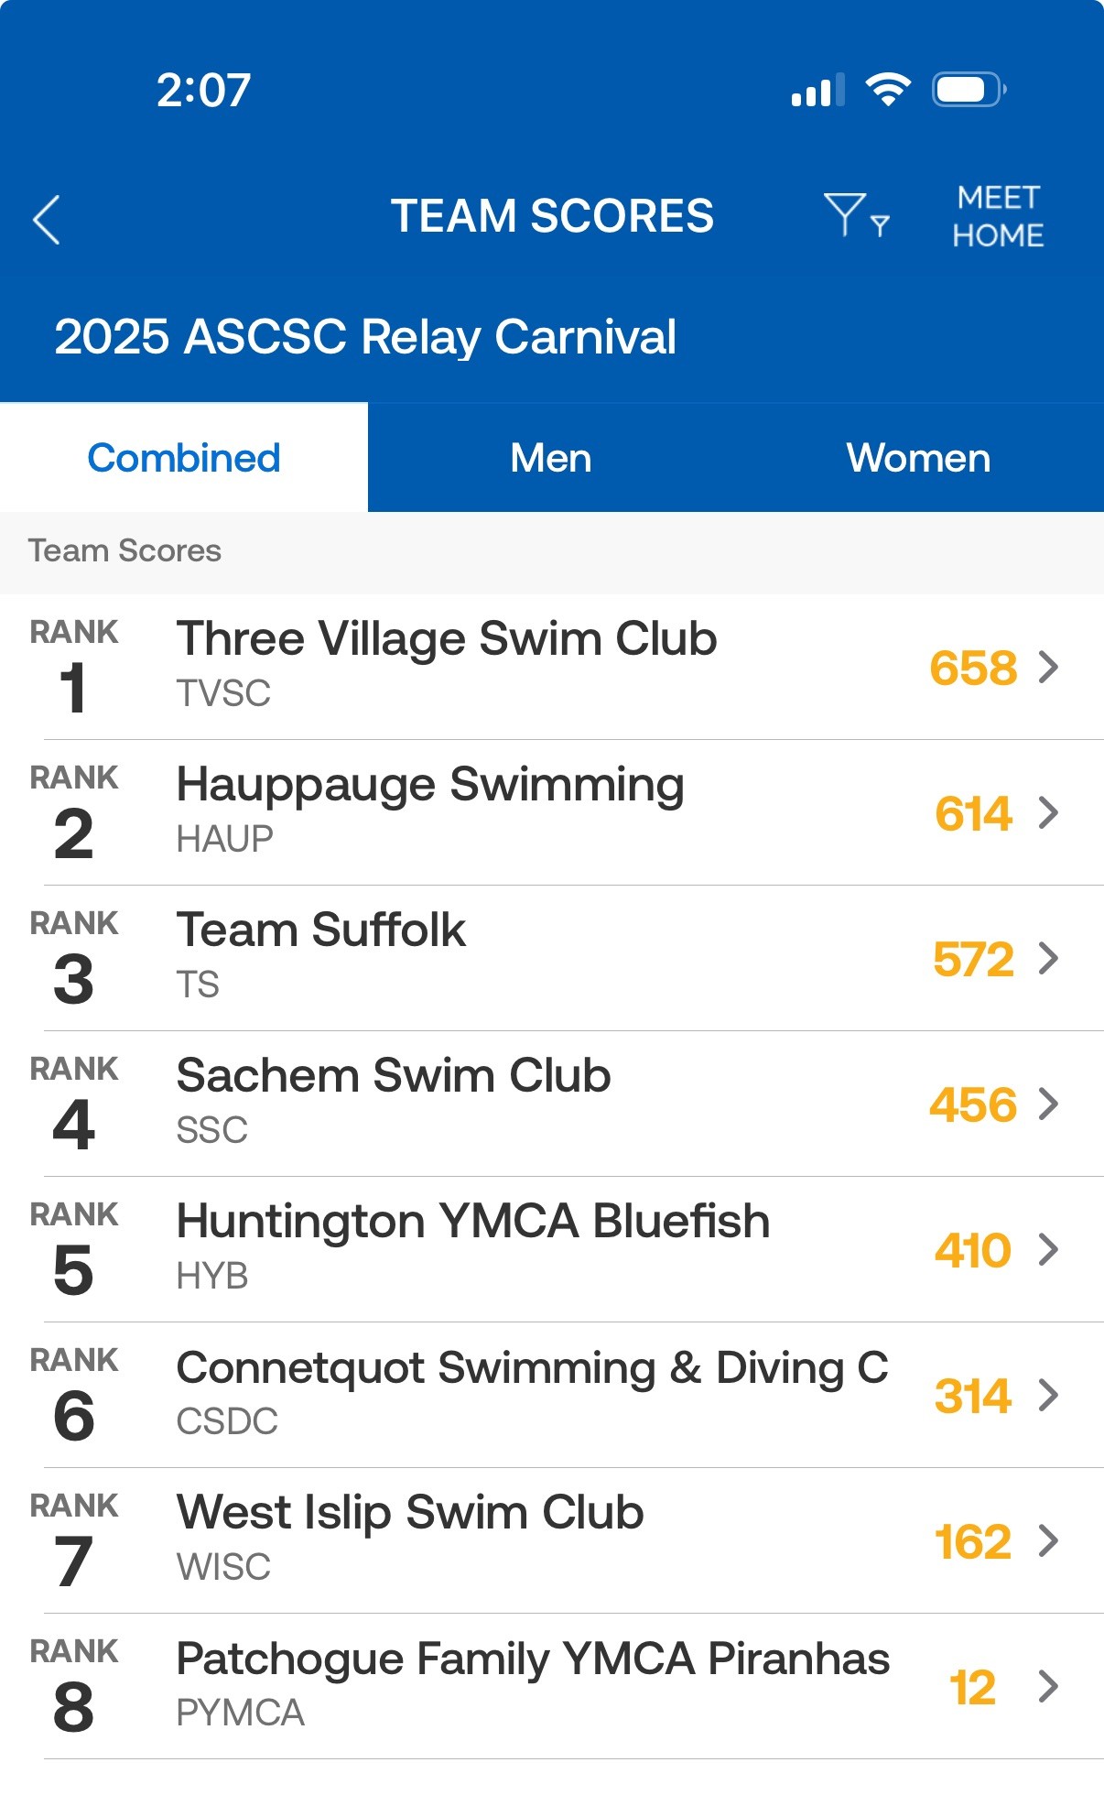Switch to the Women tab

918,458
